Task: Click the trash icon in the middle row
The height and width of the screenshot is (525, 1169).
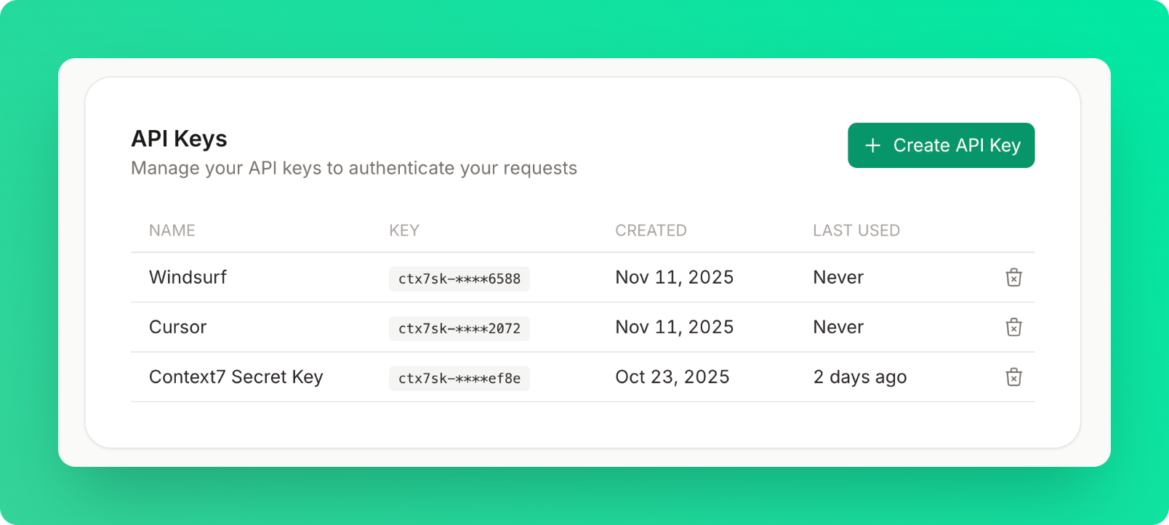Action: pyautogui.click(x=1014, y=327)
